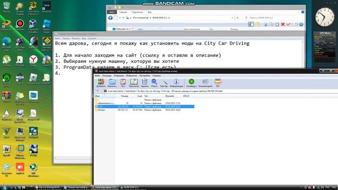The image size is (338, 190).
Task: Open Команды menu in WinRAR
Action: 107,75
